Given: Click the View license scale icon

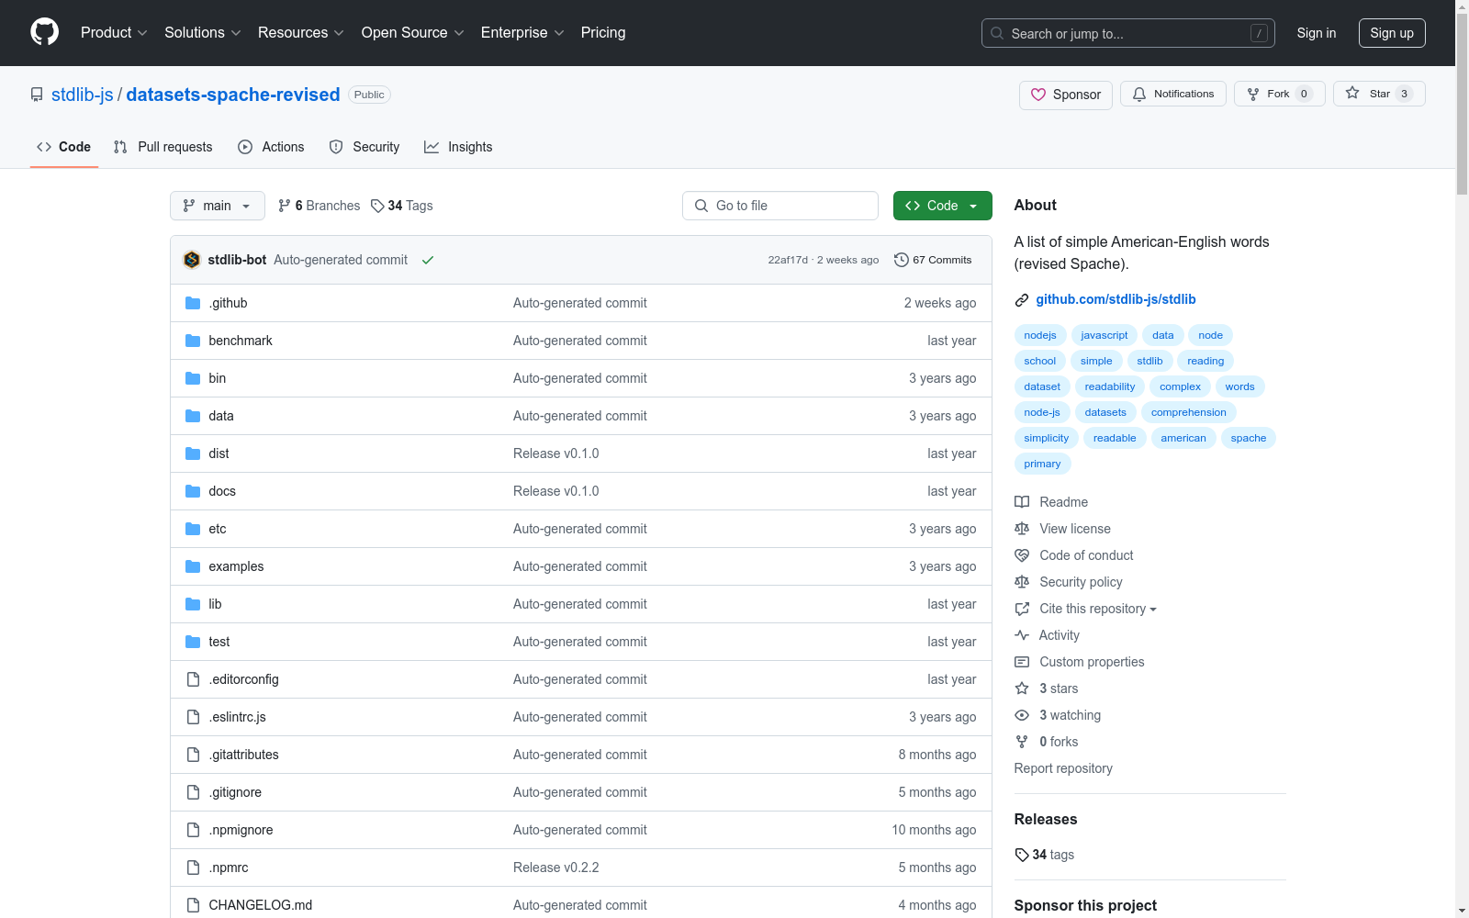Looking at the screenshot, I should tap(1022, 529).
